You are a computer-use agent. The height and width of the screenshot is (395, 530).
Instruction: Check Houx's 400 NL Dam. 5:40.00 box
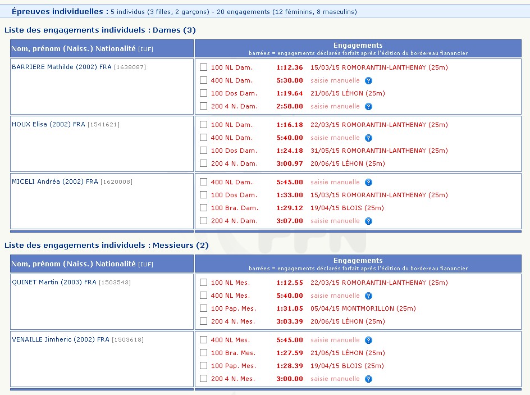tap(203, 137)
